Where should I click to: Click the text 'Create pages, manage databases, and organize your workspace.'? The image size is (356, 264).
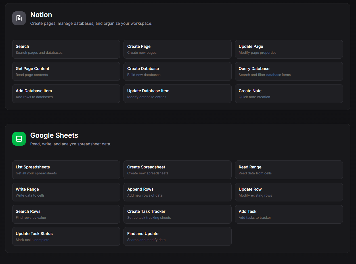91,23
